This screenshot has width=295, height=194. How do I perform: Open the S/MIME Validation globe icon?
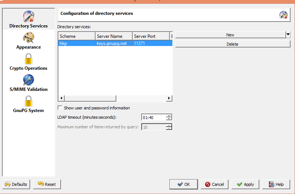(x=29, y=80)
